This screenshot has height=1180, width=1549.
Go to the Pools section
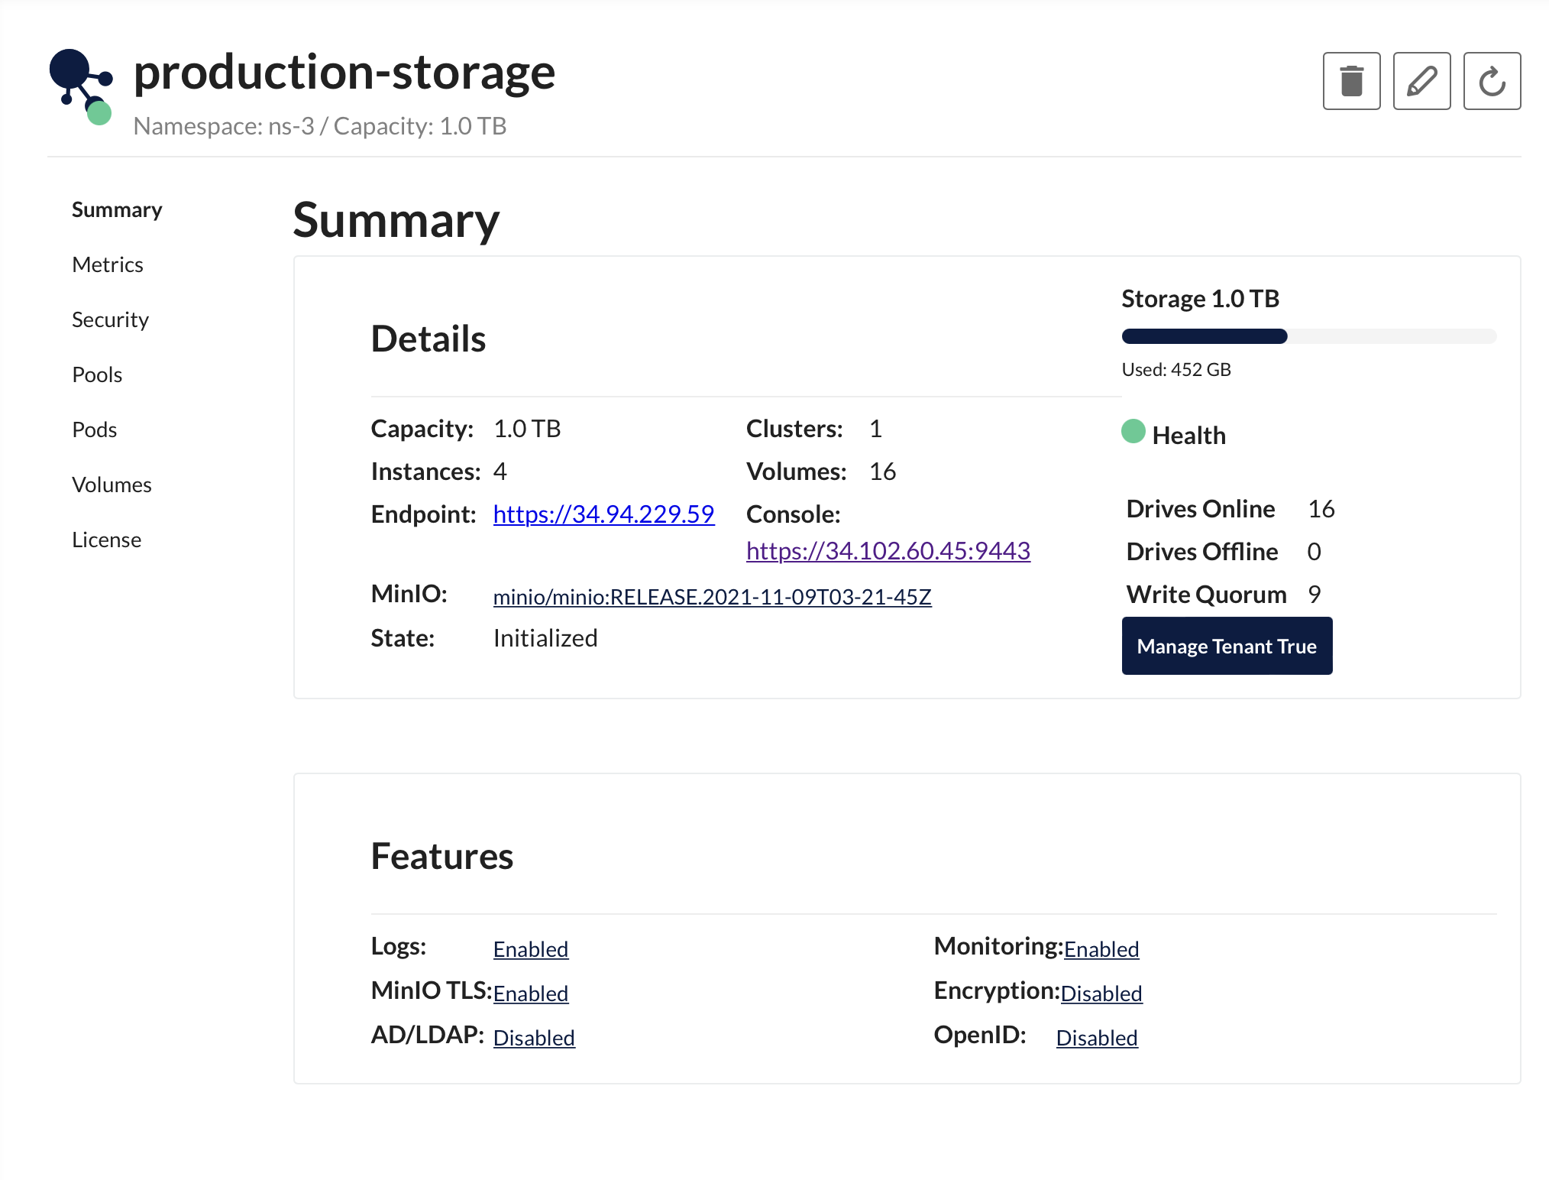click(97, 374)
